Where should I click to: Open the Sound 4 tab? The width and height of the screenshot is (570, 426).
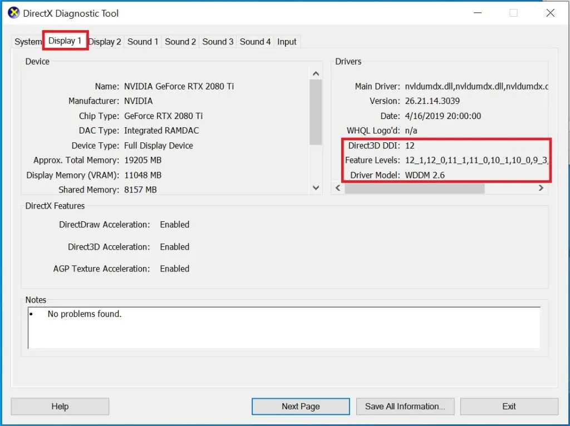click(255, 42)
